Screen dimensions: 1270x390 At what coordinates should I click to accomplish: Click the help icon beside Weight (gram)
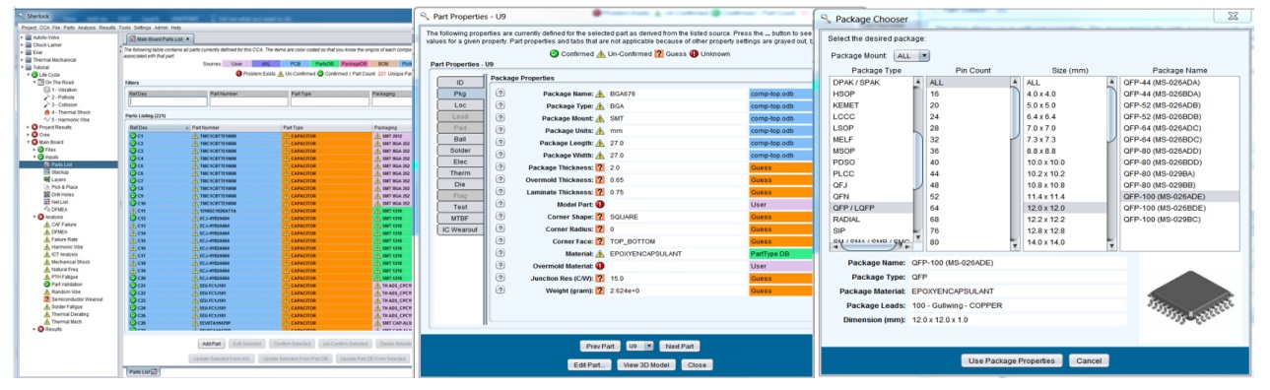(500, 291)
